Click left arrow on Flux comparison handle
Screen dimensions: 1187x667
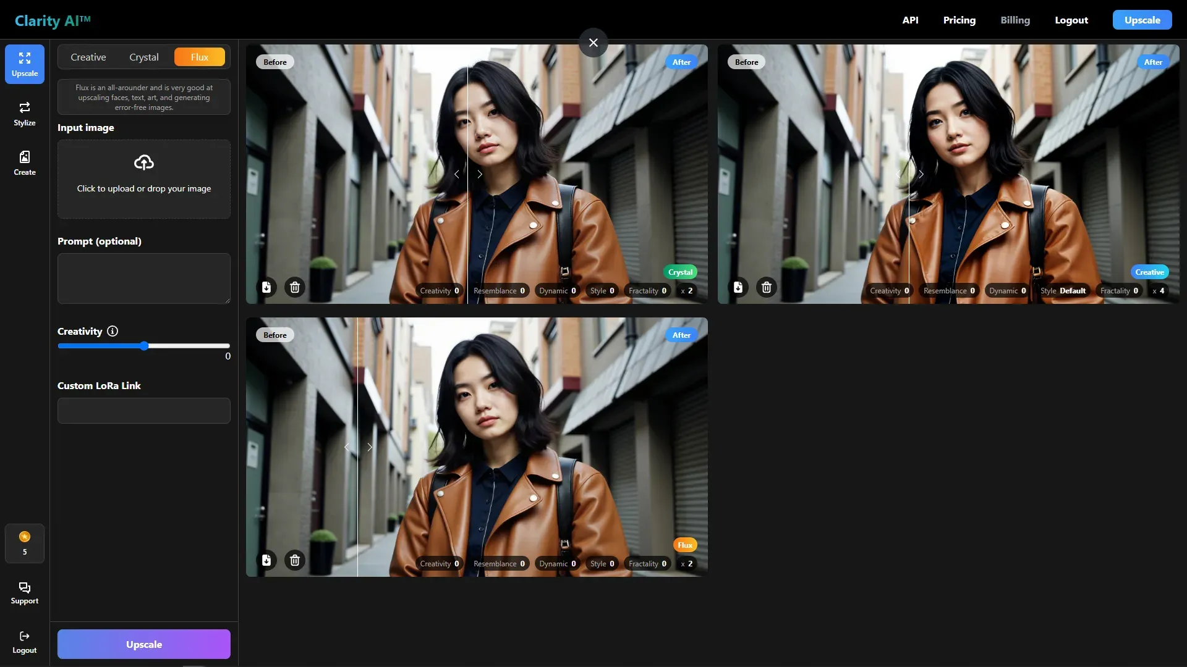pyautogui.click(x=346, y=447)
